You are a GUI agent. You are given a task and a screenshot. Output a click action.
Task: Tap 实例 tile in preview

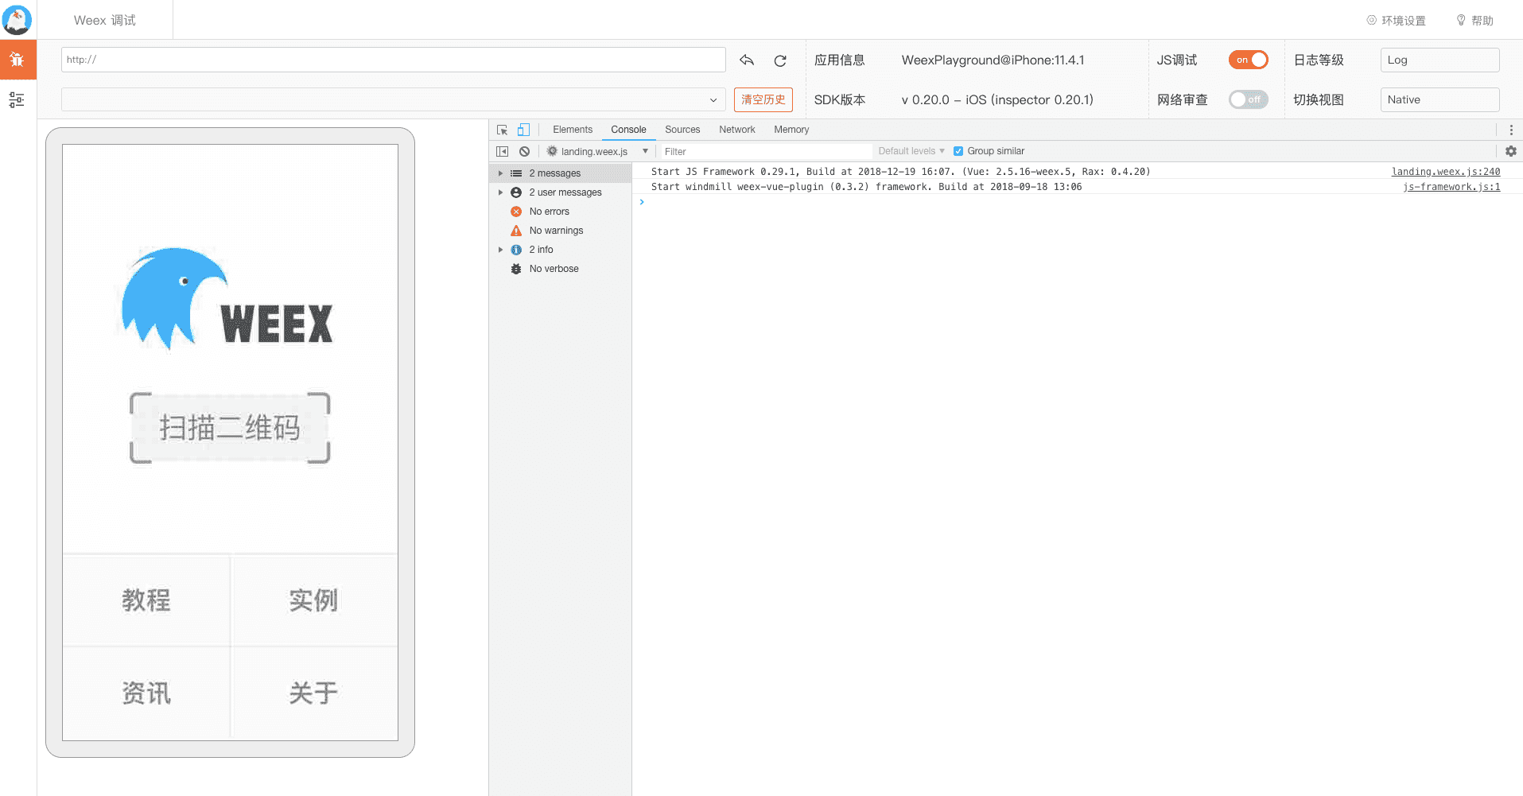tap(314, 600)
